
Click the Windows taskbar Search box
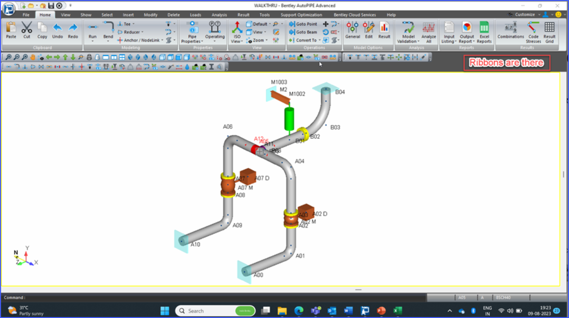pos(215,311)
